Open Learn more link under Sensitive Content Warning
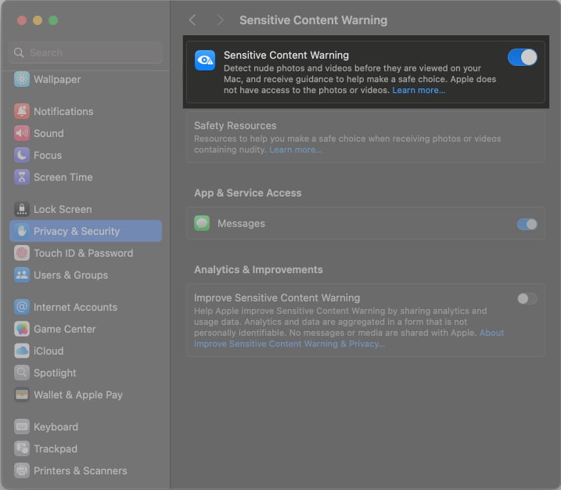 (x=419, y=90)
